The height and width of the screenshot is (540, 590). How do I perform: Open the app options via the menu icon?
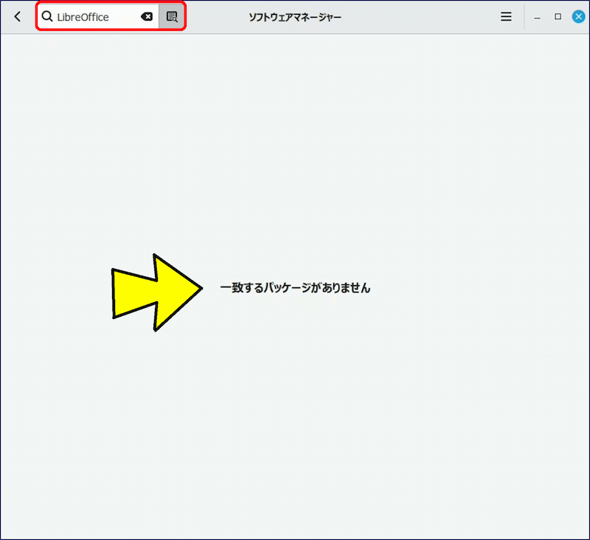(506, 16)
